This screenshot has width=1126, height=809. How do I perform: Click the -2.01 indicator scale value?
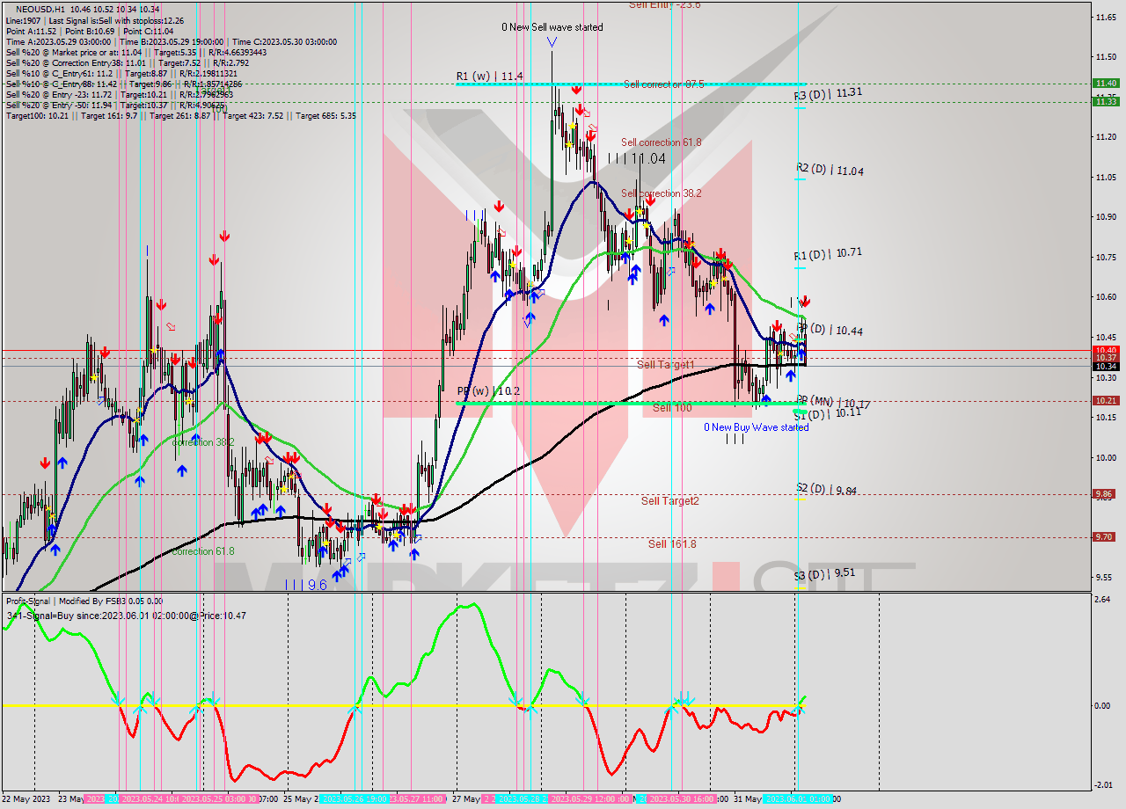click(x=1105, y=785)
